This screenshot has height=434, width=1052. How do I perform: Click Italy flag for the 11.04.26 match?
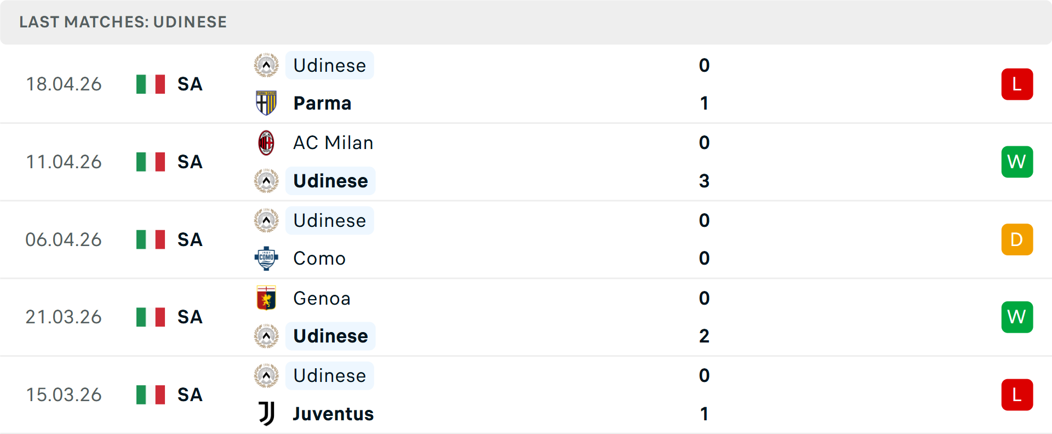151,162
